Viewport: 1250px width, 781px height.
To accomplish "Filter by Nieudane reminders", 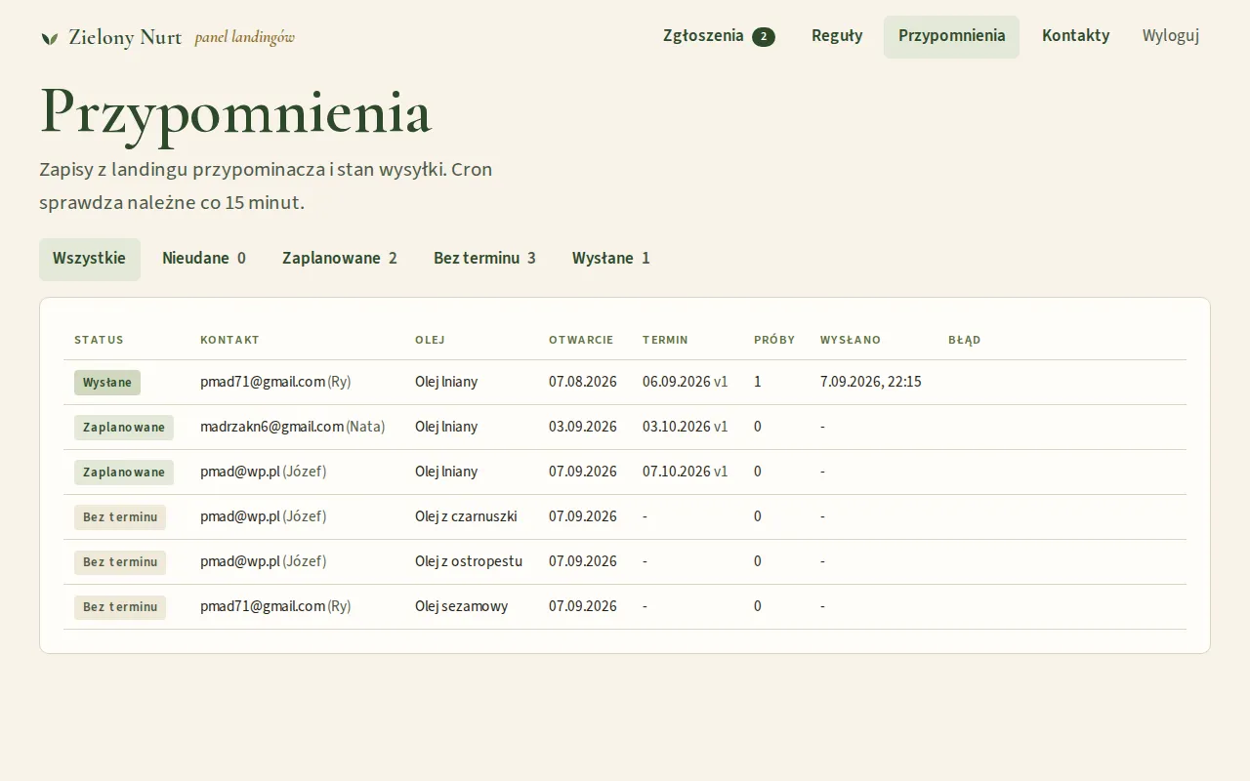I will [x=204, y=260].
